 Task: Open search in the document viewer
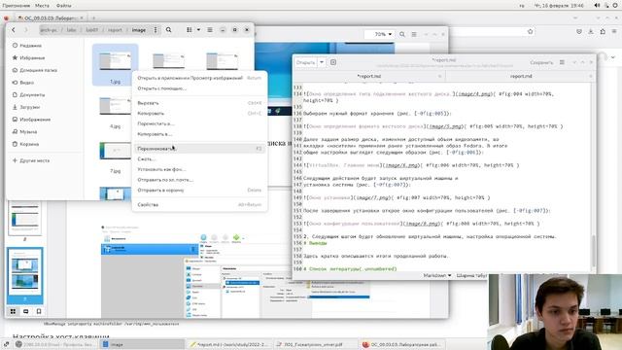click(402, 35)
